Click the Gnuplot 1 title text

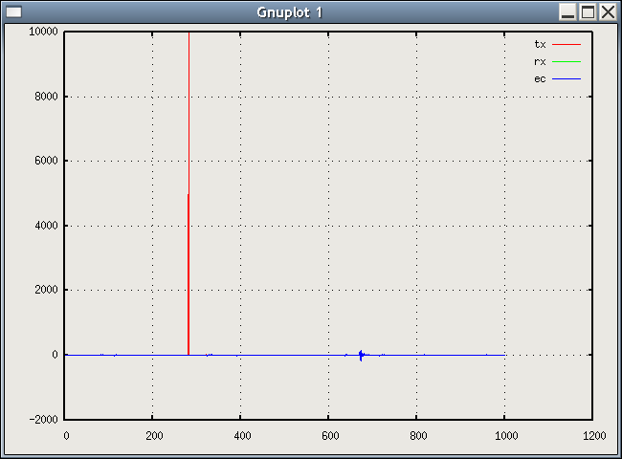289,12
